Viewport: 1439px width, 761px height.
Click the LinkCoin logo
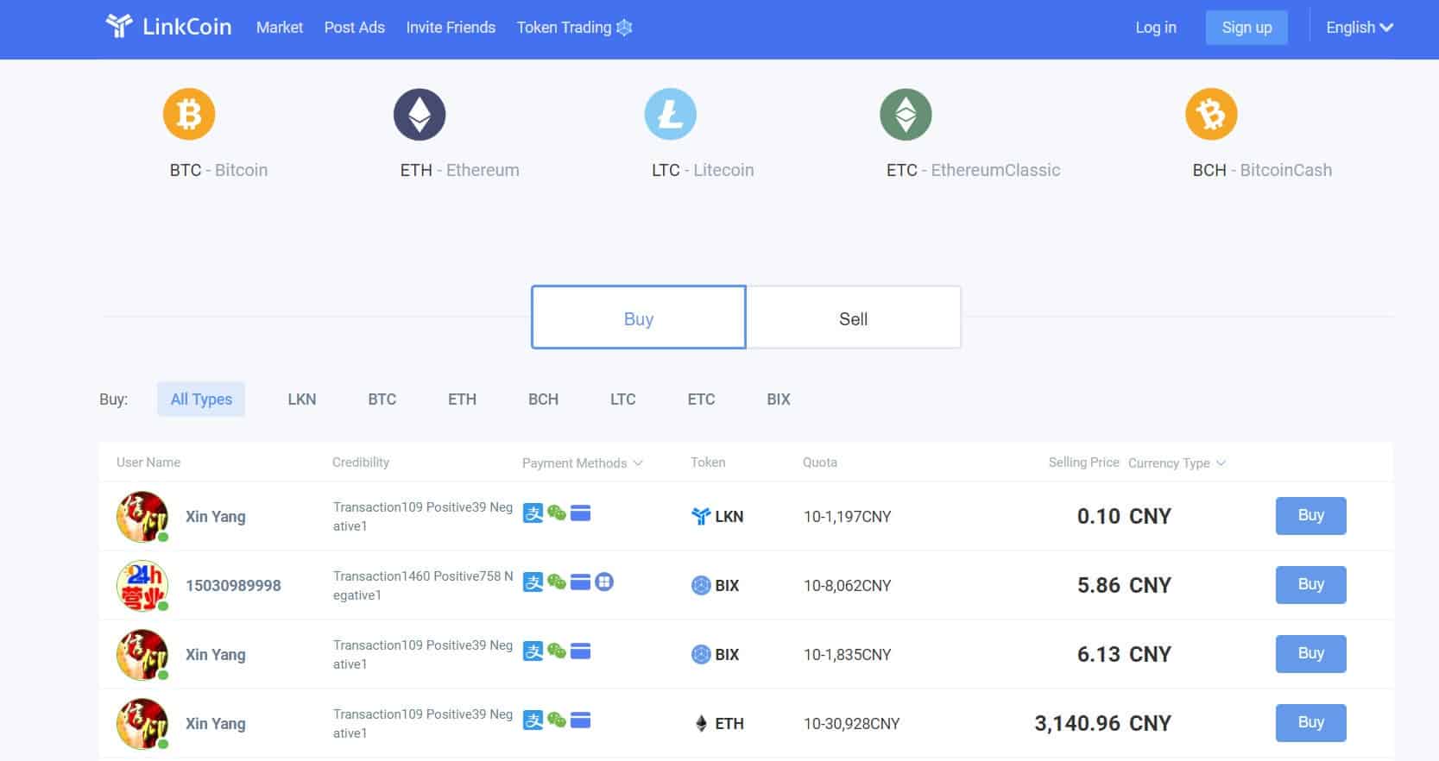coord(168,27)
